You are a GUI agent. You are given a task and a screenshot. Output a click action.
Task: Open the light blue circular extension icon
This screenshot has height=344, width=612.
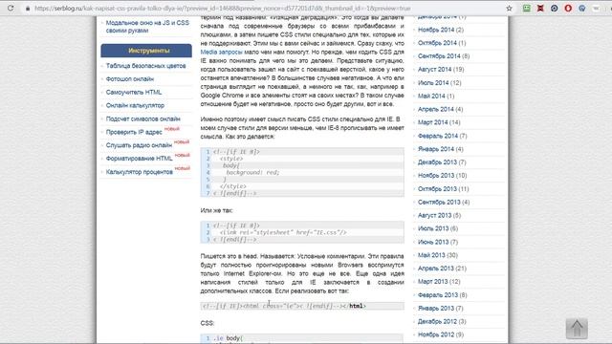(x=581, y=9)
